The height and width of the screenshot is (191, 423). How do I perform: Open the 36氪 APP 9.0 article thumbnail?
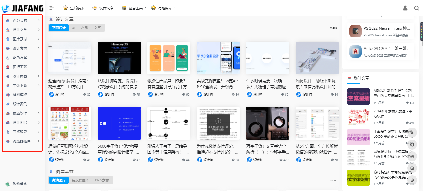(x=218, y=58)
